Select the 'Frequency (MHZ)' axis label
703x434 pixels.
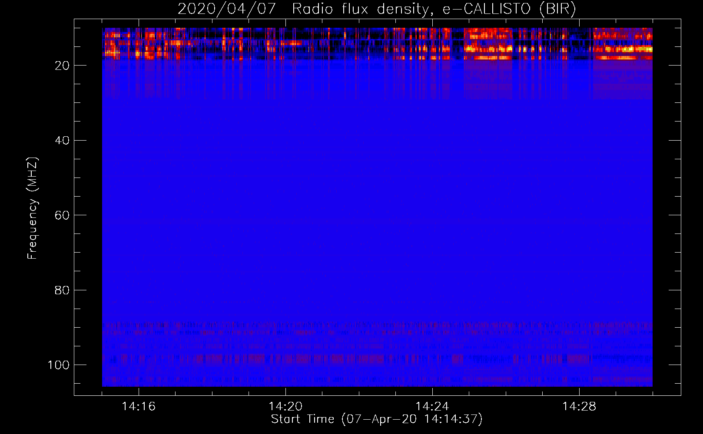(33, 208)
